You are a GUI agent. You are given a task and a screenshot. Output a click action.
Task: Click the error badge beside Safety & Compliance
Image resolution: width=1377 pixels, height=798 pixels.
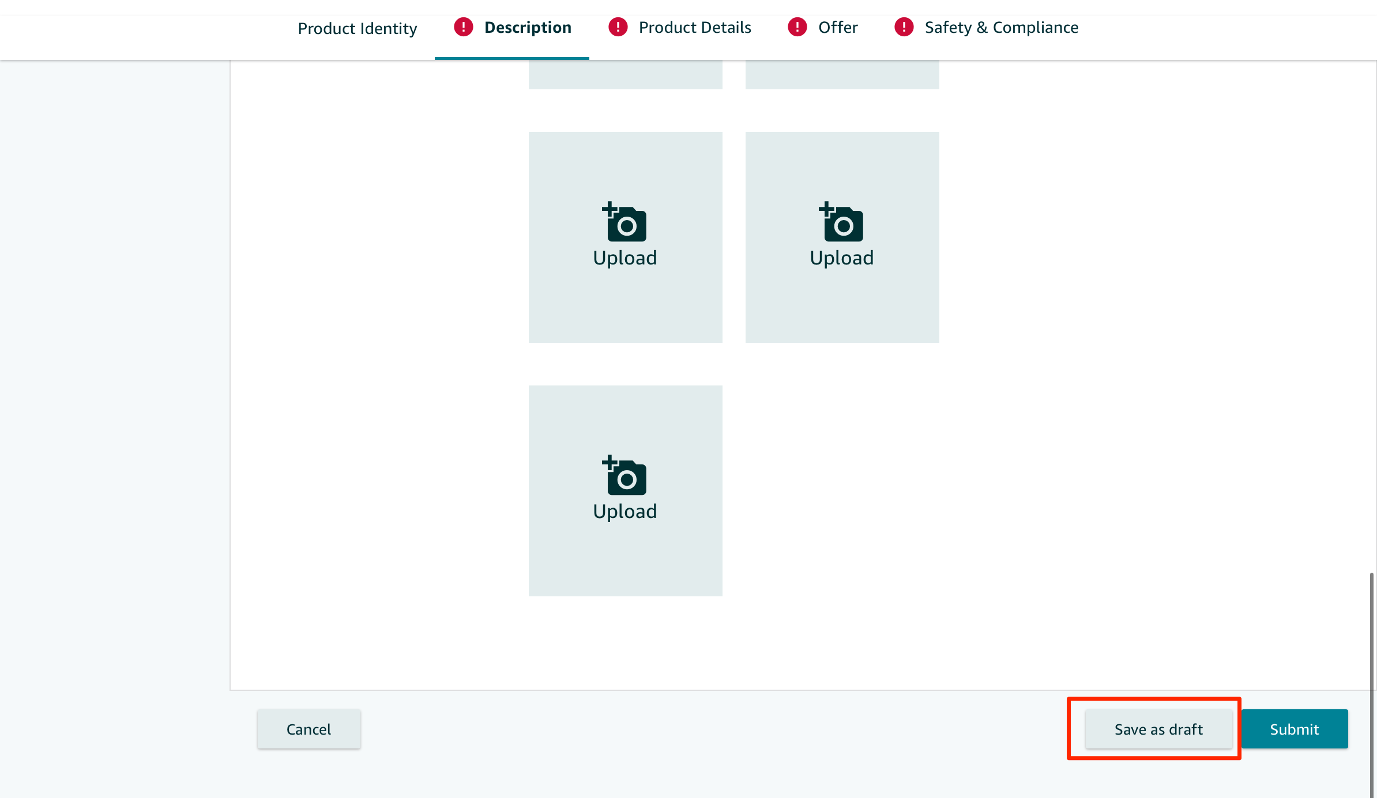tap(904, 27)
